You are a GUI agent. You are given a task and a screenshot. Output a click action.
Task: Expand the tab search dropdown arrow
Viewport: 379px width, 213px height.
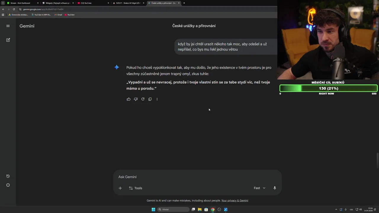[x=3, y=3]
